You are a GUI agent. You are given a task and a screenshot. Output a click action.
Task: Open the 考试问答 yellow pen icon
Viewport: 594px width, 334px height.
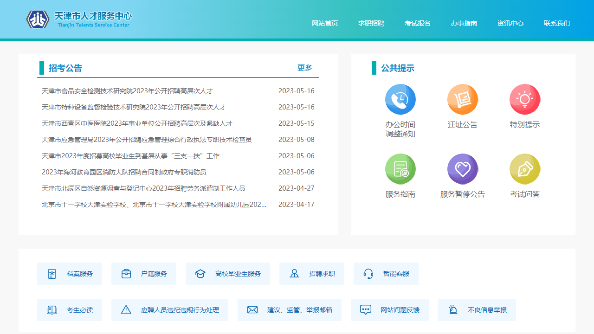pyautogui.click(x=525, y=169)
